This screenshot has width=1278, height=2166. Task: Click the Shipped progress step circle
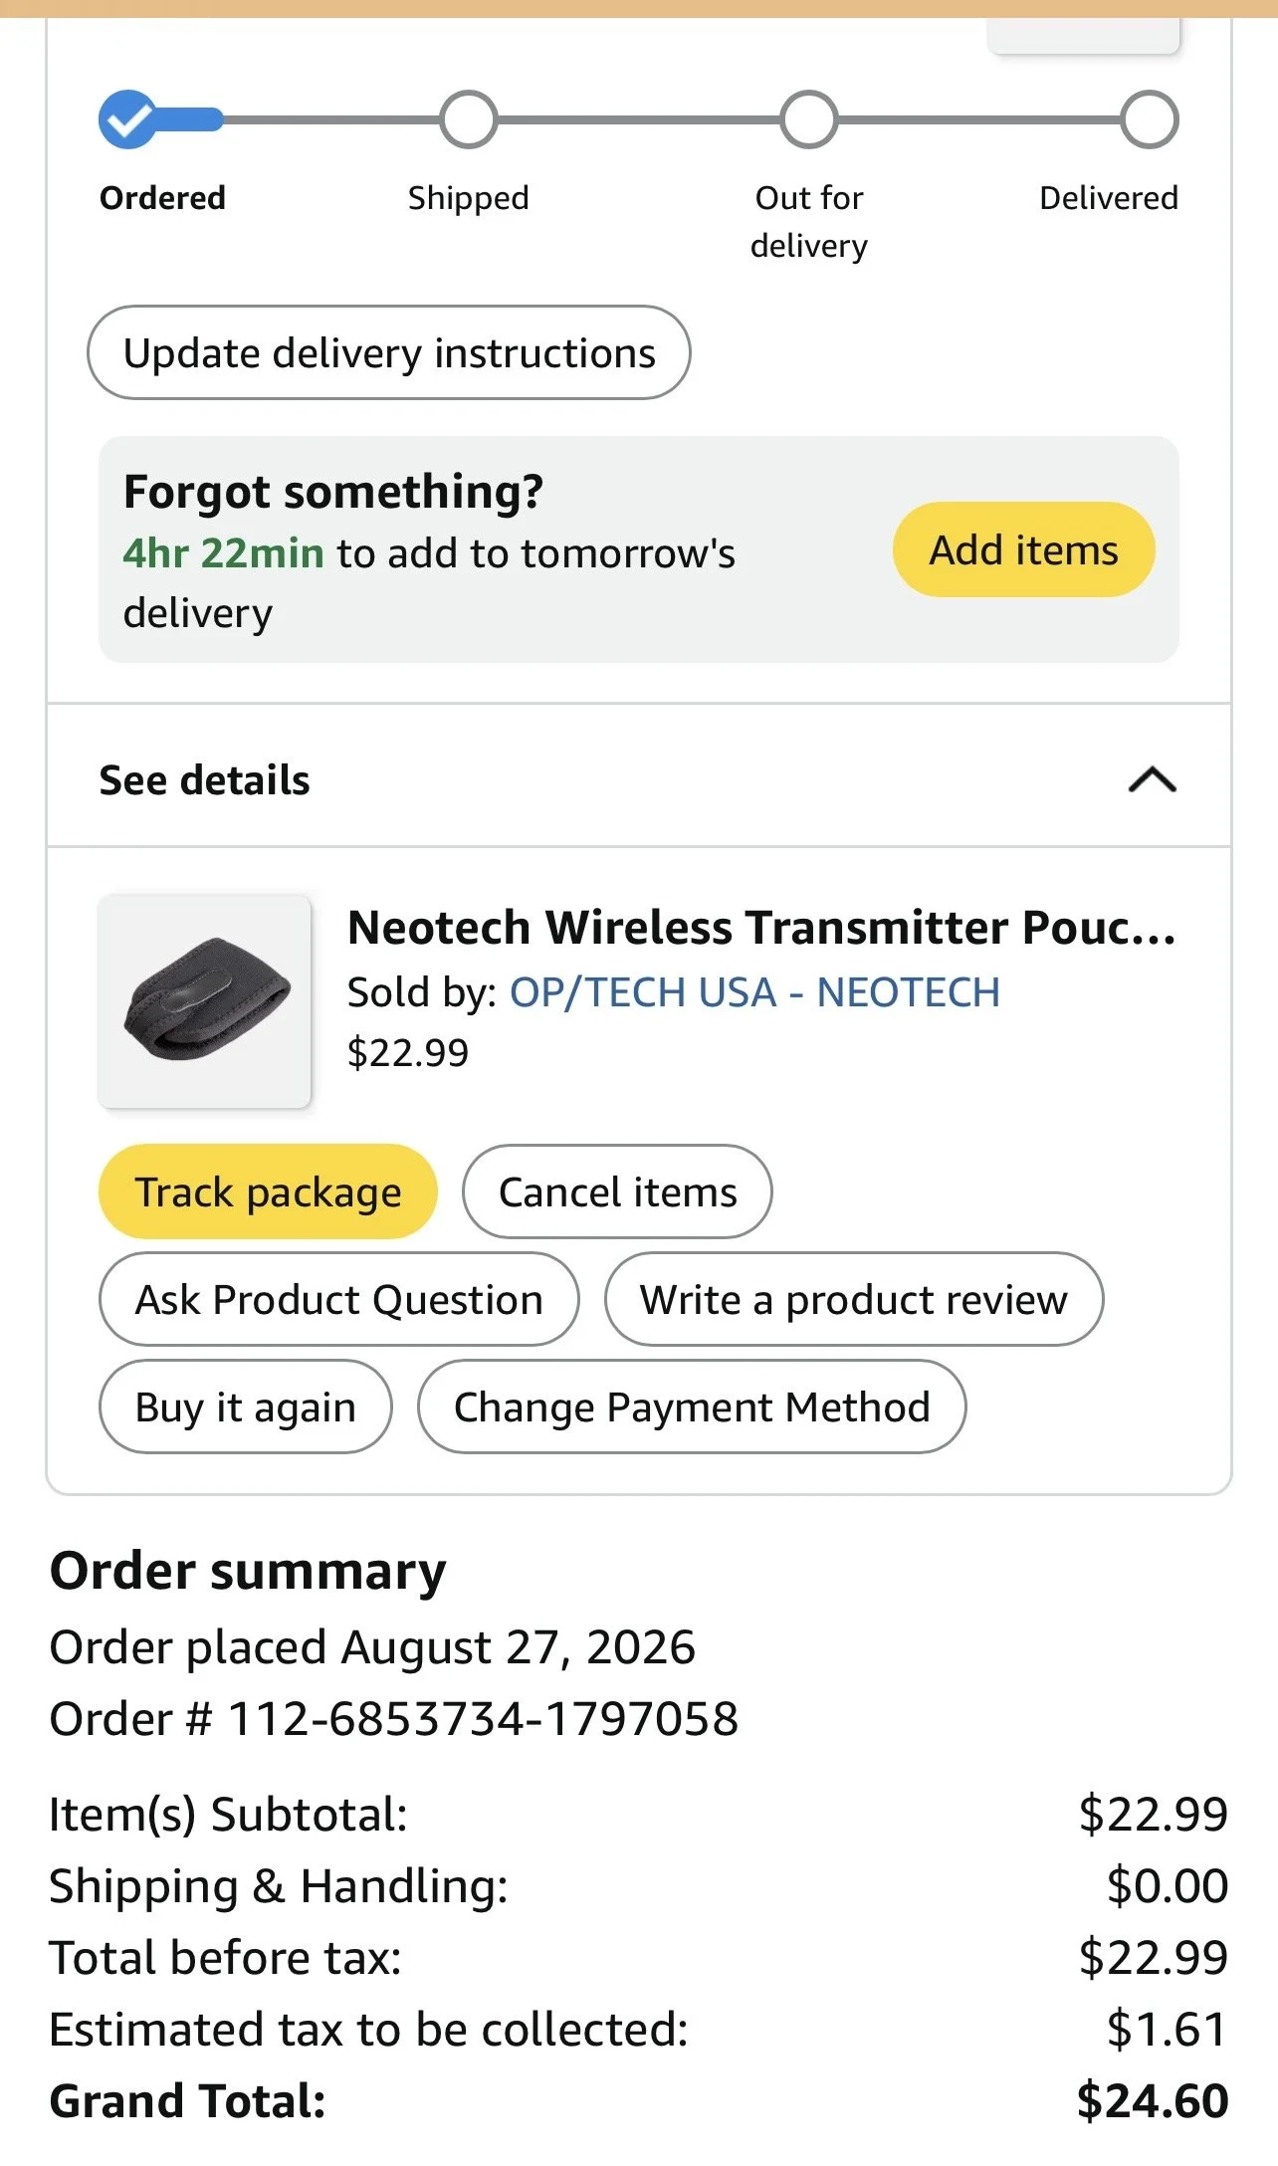469,119
